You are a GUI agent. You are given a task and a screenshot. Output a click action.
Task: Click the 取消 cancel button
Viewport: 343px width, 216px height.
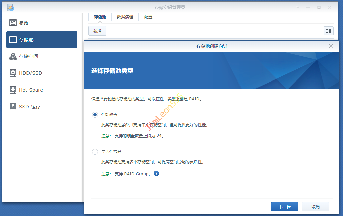[x=315, y=207]
